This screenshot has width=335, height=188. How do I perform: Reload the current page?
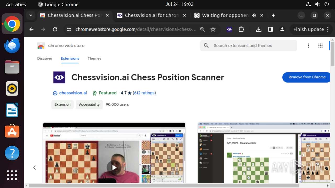coord(55,30)
